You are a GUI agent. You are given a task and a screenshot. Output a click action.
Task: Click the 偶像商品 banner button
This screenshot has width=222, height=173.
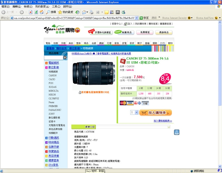[164, 32]
